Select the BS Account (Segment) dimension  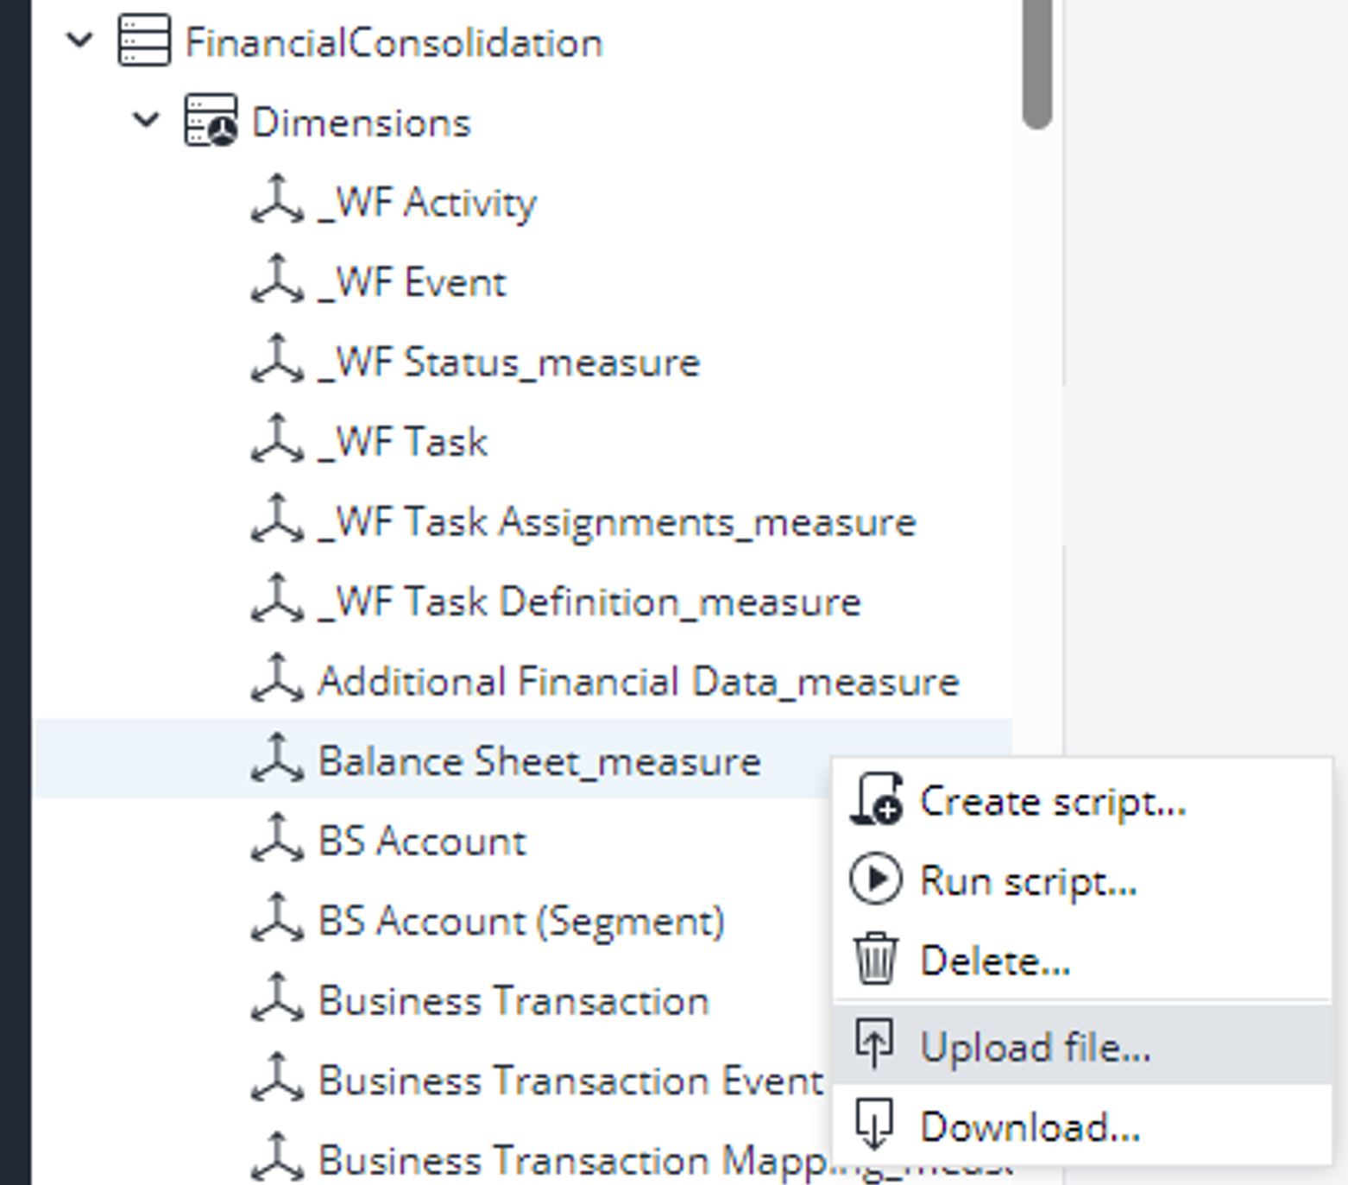(521, 921)
